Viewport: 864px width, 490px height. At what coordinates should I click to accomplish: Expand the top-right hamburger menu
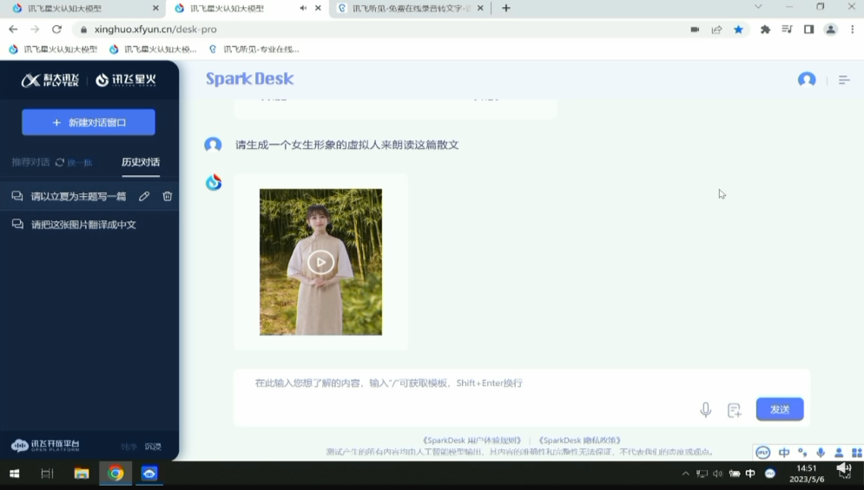[843, 80]
